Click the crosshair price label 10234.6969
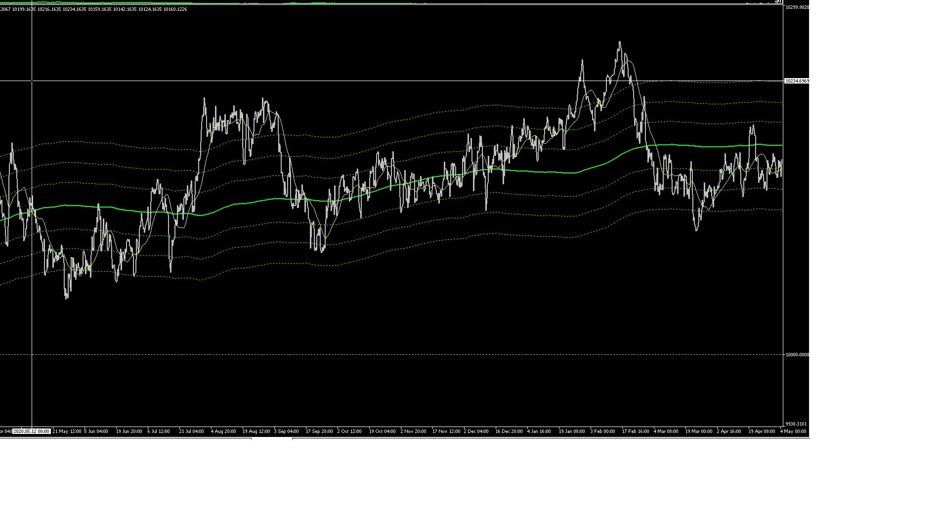This screenshot has height=513, width=938. [x=797, y=81]
